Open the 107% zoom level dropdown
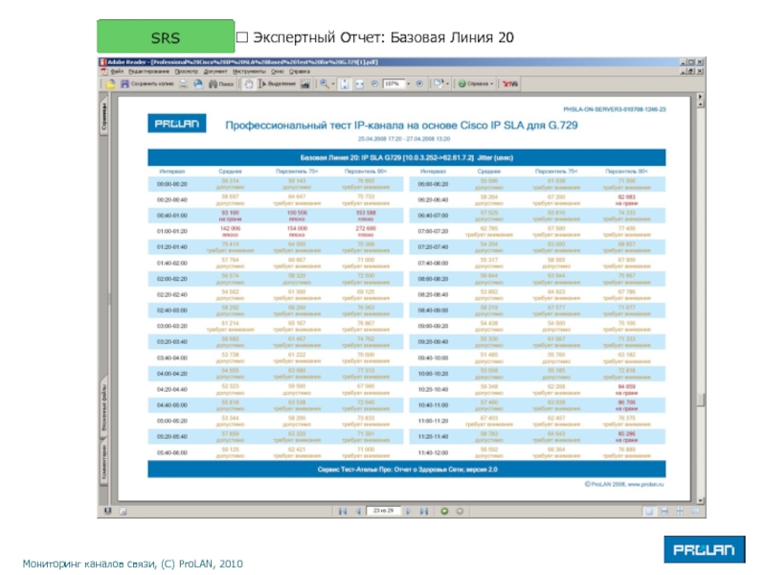 [x=409, y=84]
